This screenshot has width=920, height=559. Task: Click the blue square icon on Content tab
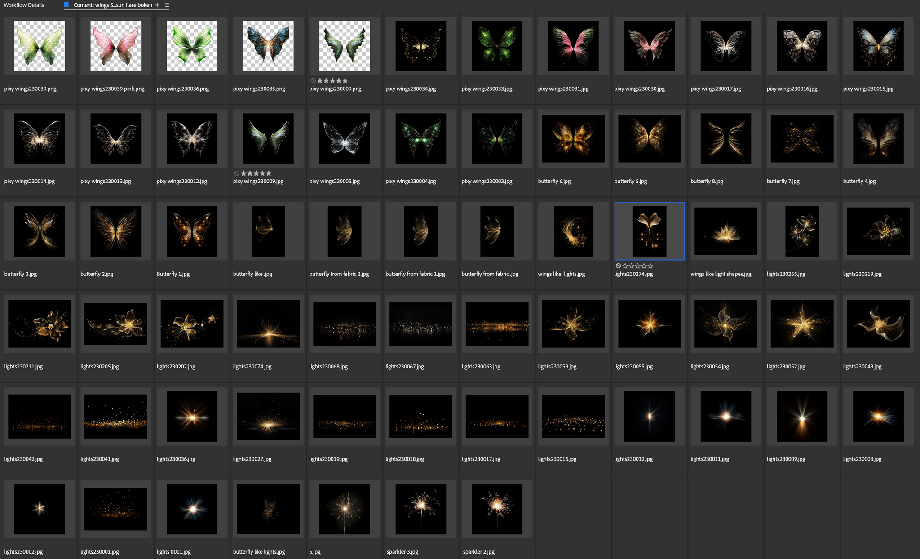66,5
